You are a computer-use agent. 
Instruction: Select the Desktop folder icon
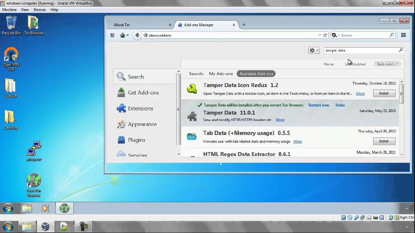[11, 120]
